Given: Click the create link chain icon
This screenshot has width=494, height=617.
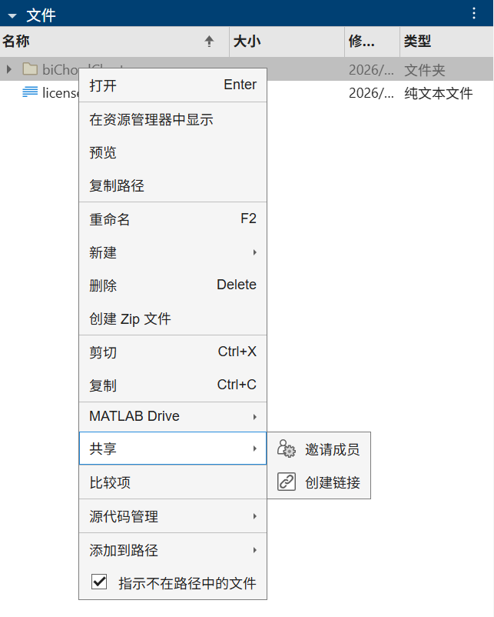Looking at the screenshot, I should point(287,482).
